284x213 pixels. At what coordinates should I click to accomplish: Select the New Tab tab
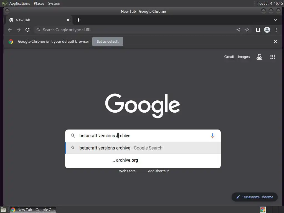[x=39, y=20]
